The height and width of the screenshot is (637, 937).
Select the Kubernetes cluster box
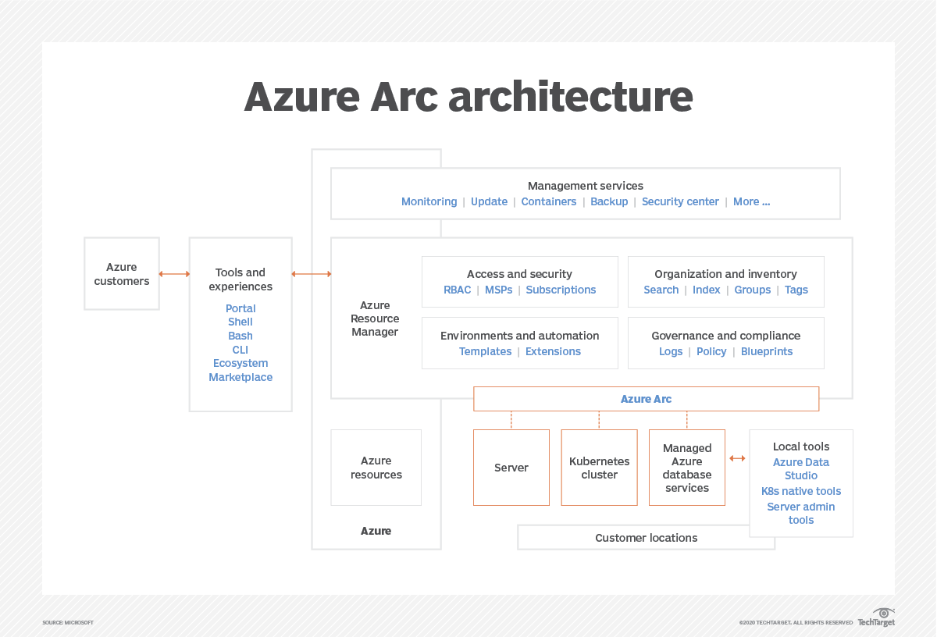point(599,467)
